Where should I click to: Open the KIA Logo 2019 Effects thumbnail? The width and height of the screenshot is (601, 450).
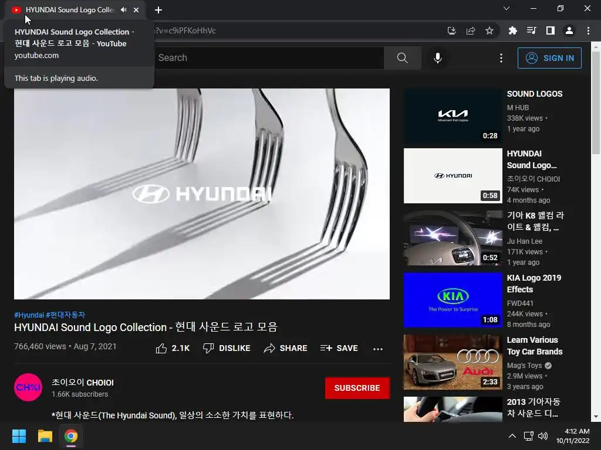[453, 300]
